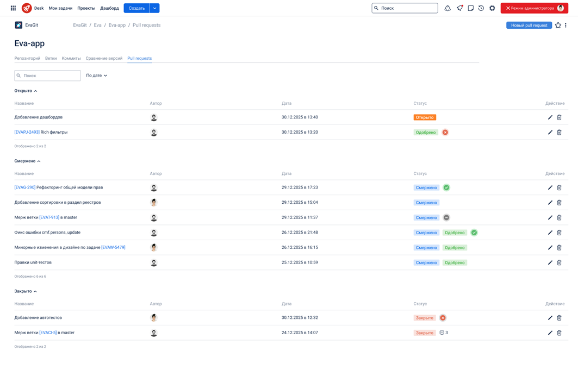Open the 'По дате' sort dropdown
Viewport: 578px width, 376px height.
pos(97,76)
